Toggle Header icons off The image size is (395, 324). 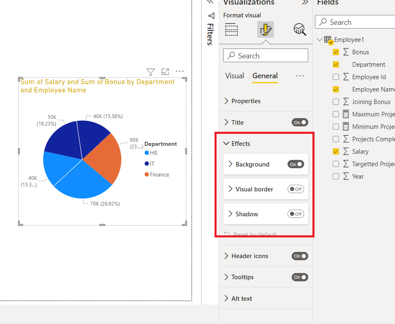(300, 256)
